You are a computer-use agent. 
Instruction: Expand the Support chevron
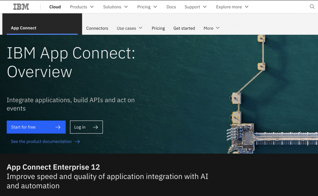pyautogui.click(x=205, y=7)
